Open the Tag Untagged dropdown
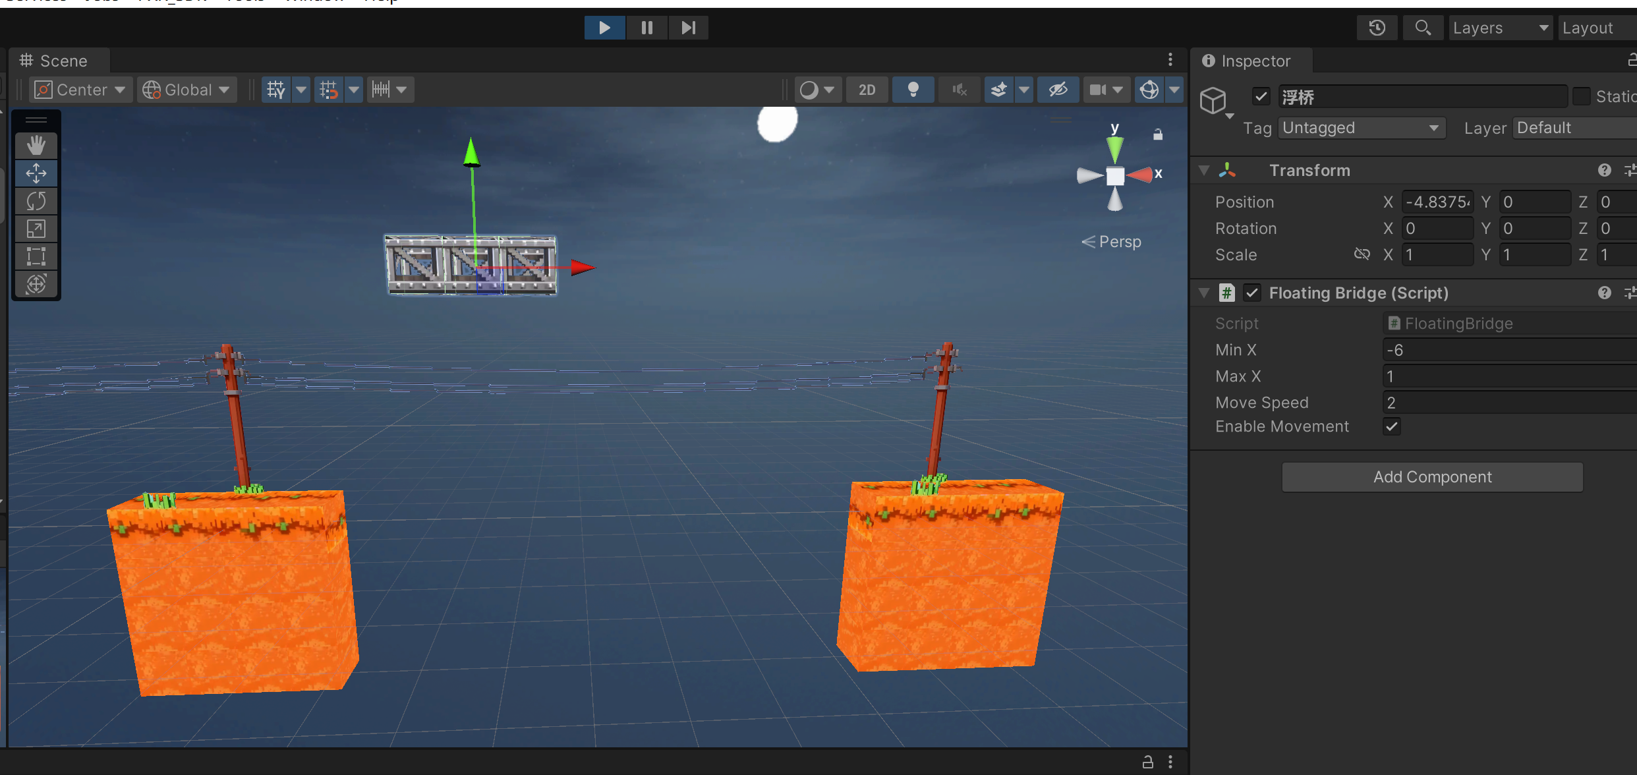 [x=1361, y=128]
